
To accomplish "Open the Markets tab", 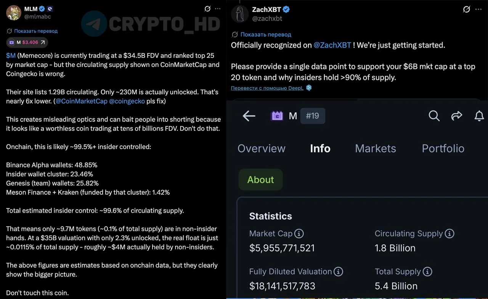I will point(375,148).
